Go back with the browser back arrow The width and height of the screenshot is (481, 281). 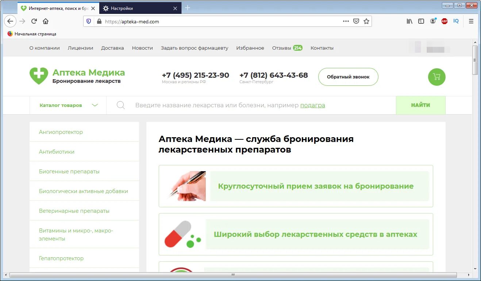pyautogui.click(x=10, y=21)
